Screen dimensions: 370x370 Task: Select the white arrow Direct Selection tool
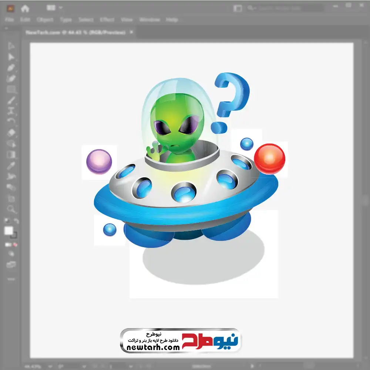(x=11, y=46)
